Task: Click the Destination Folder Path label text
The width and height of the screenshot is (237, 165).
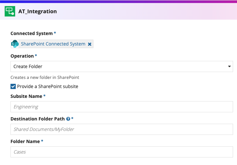Action: coord(38,119)
